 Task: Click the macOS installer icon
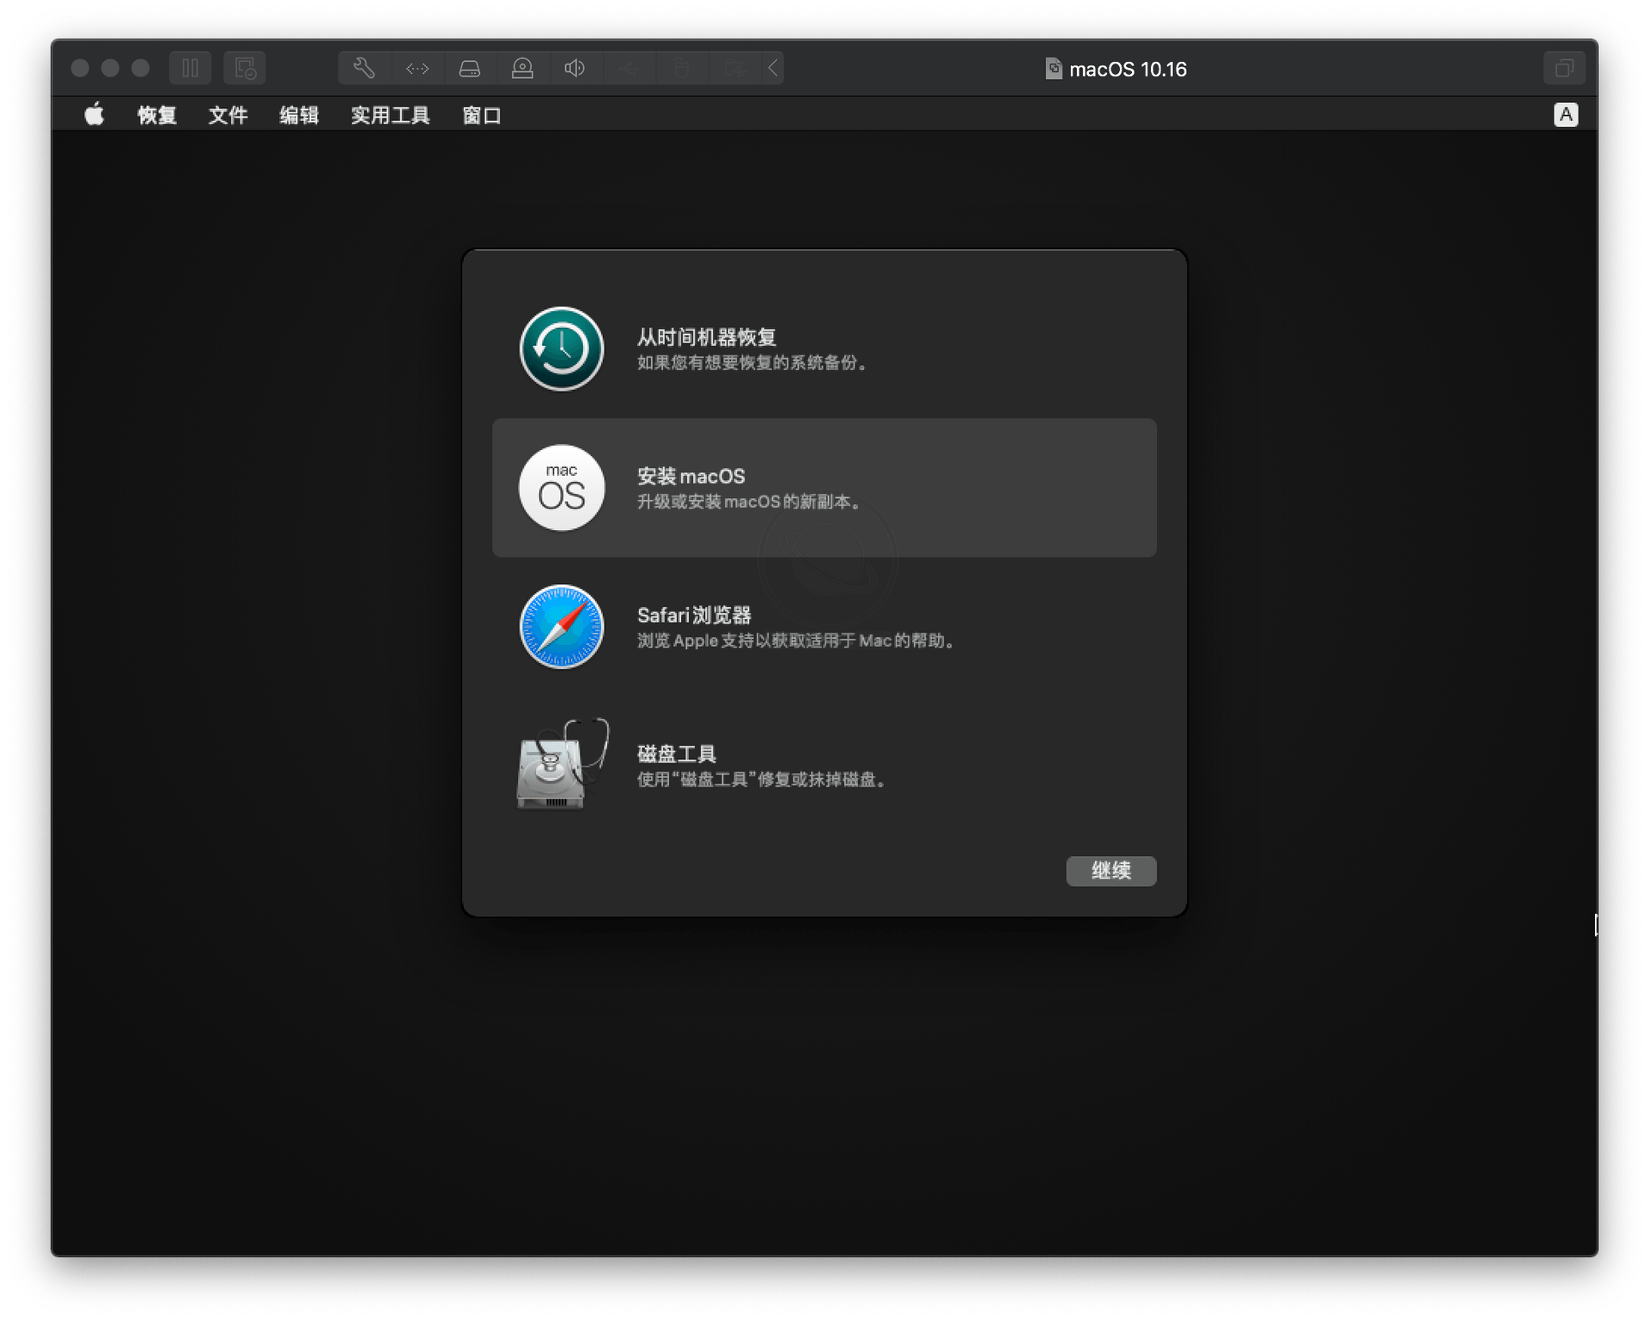[562, 488]
